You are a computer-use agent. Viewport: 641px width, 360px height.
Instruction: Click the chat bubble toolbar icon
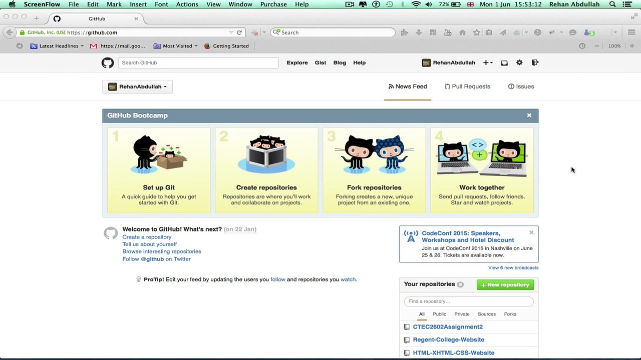(573, 32)
